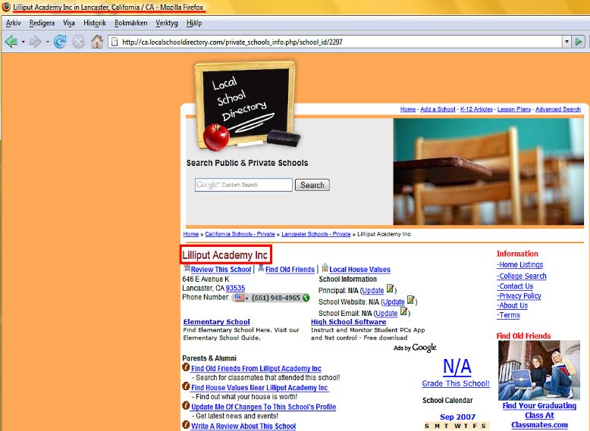This screenshot has width=590, height=431.
Task: Click the Stop loading icon
Action: (78, 42)
